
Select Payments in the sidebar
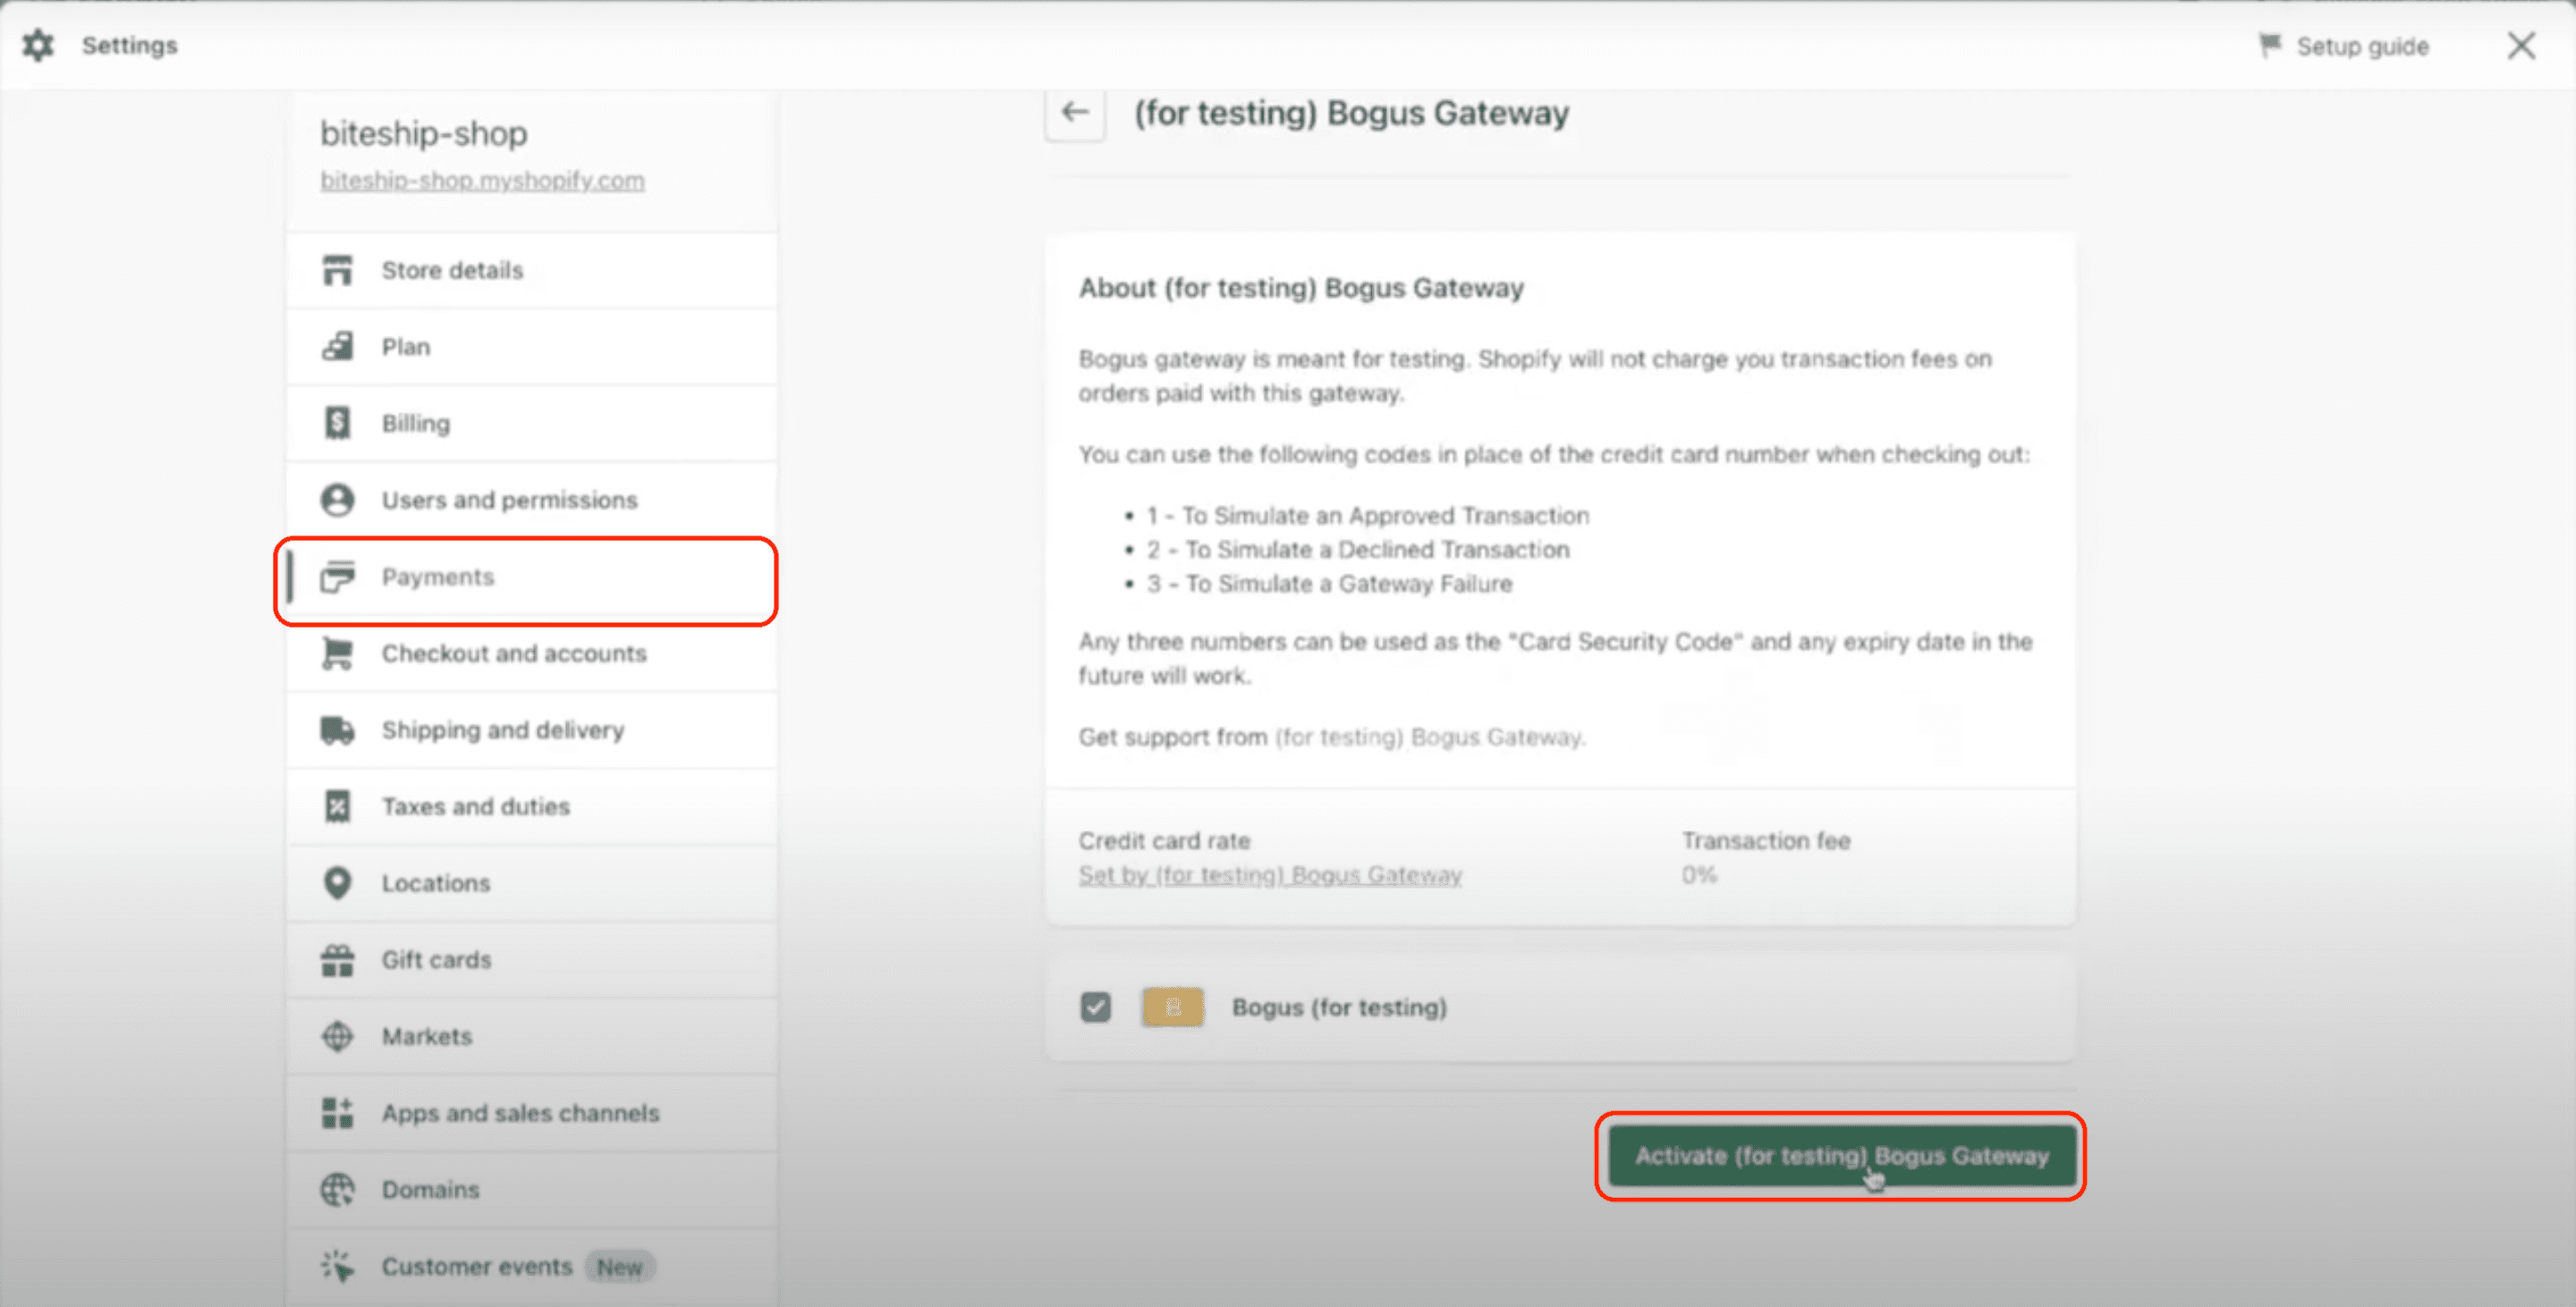click(x=531, y=577)
